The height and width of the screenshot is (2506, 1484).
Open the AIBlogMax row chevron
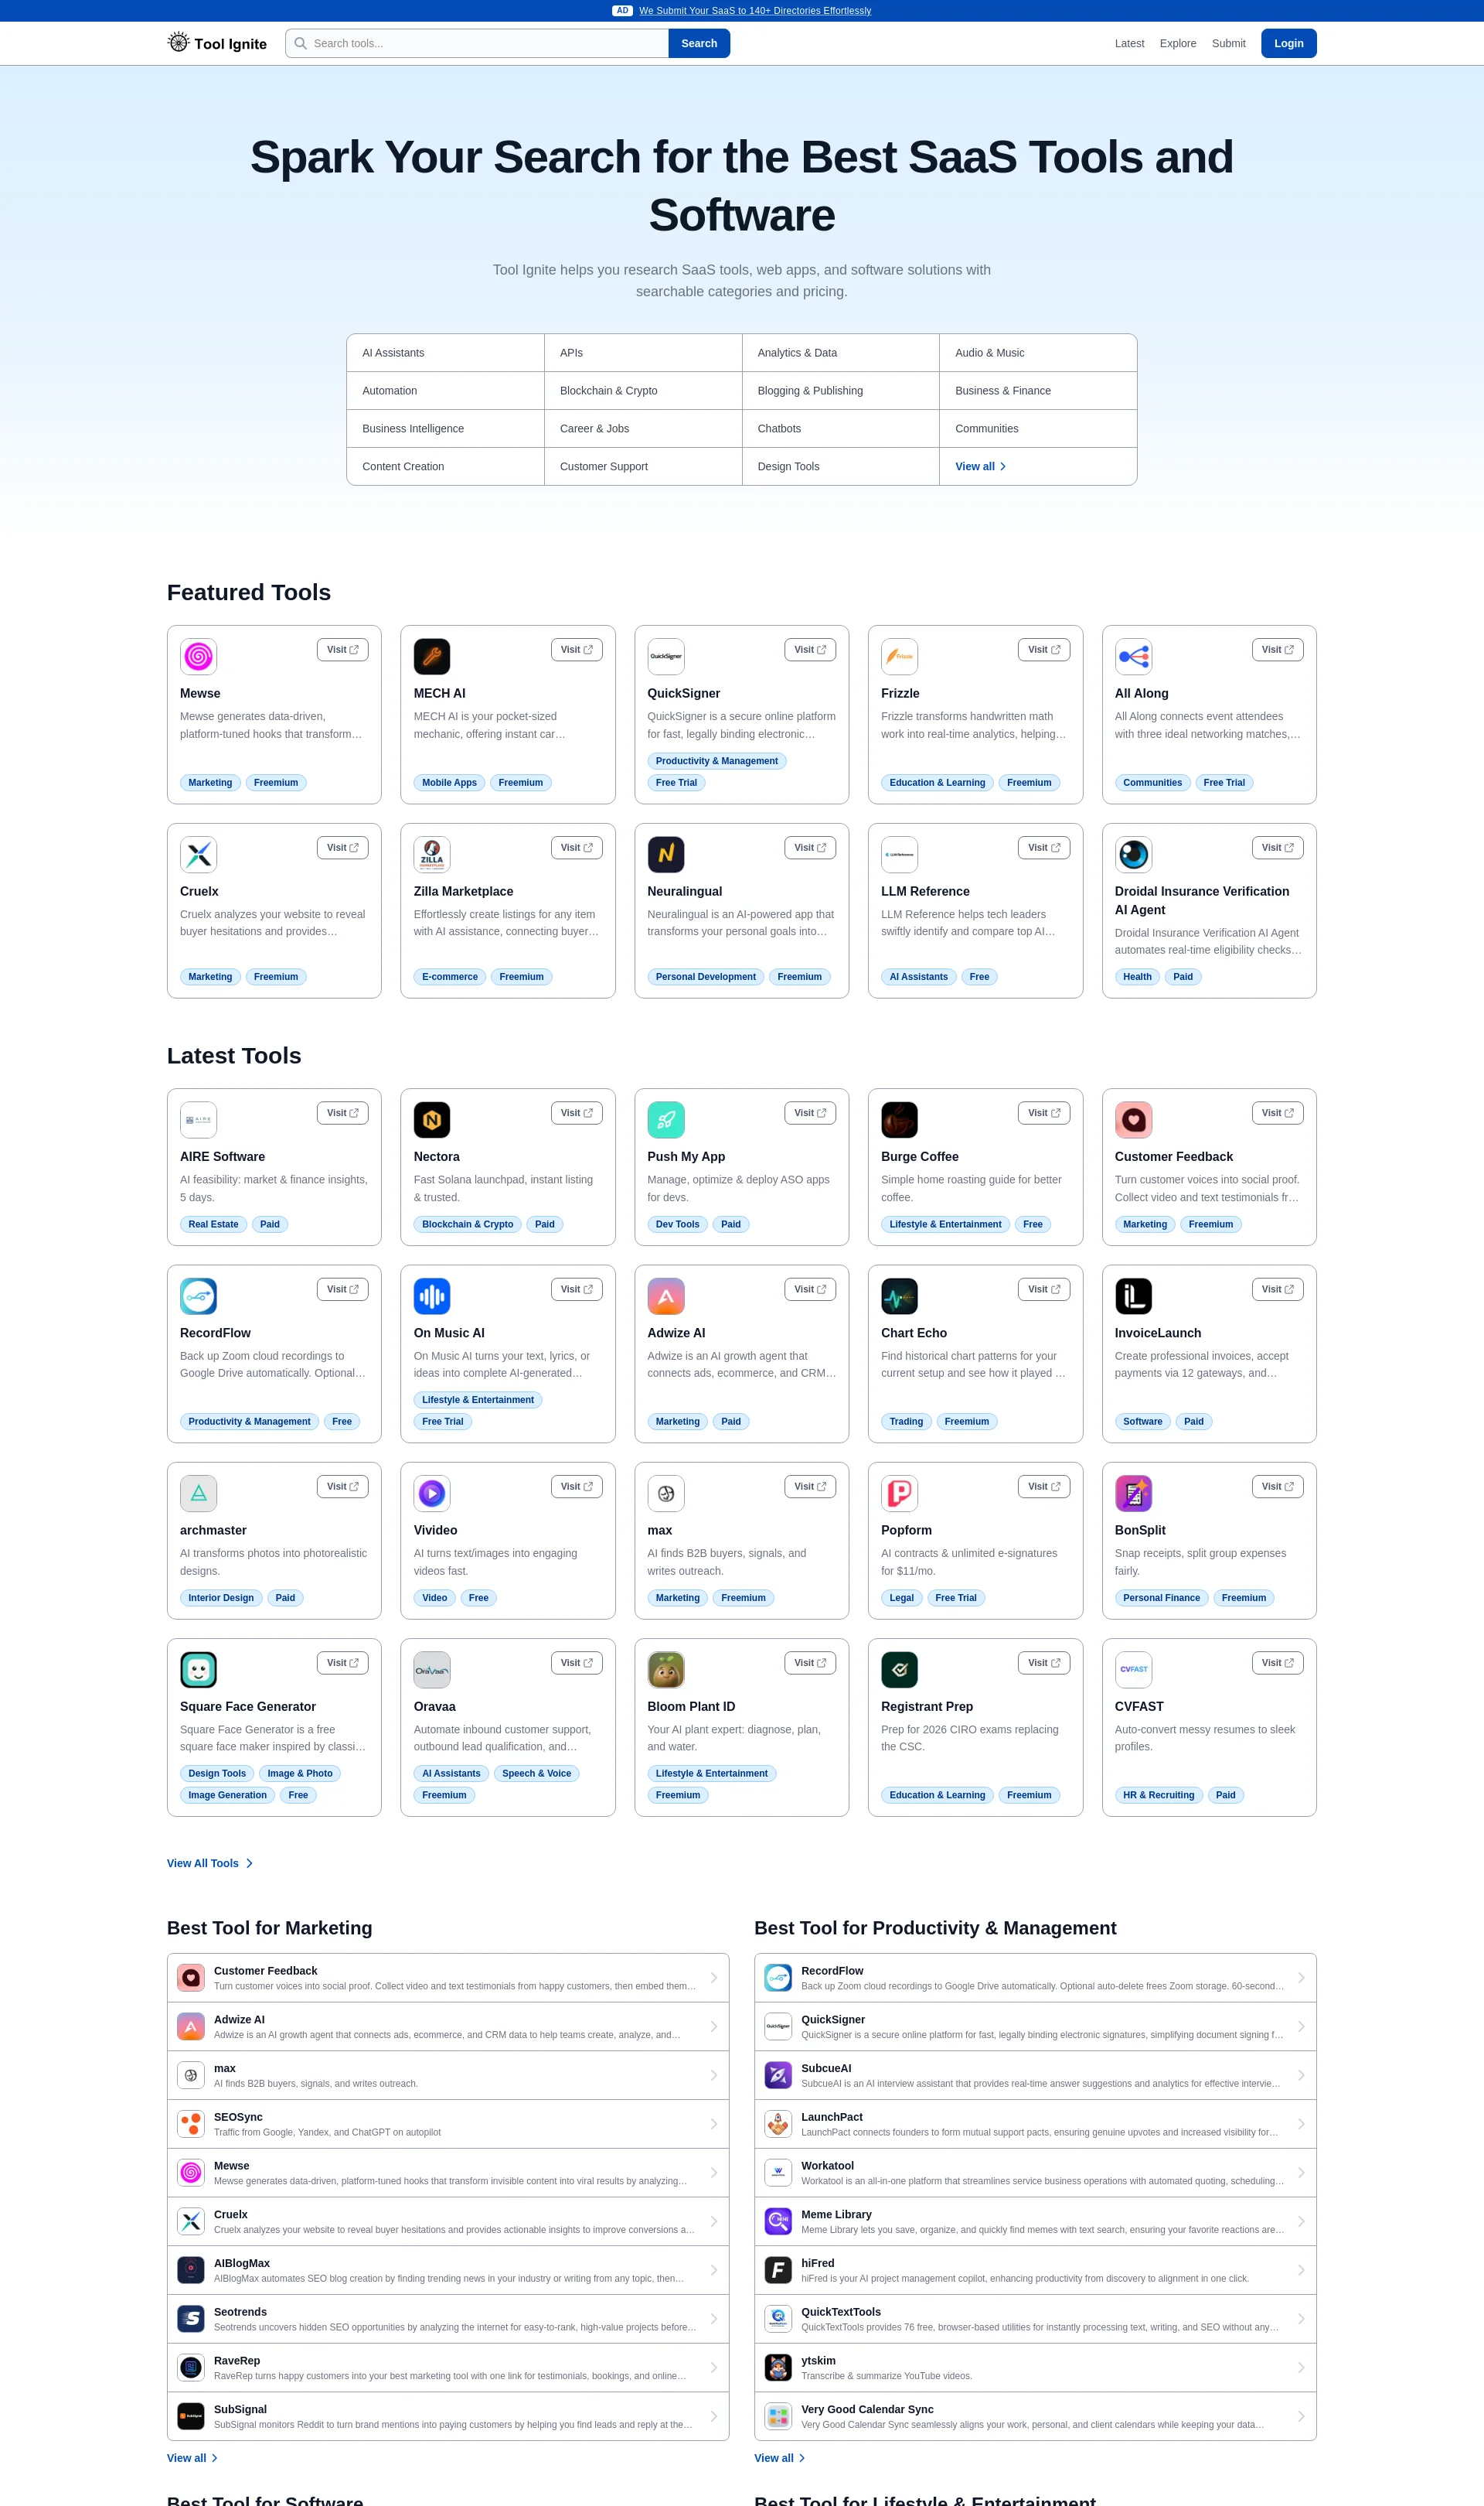click(714, 2270)
